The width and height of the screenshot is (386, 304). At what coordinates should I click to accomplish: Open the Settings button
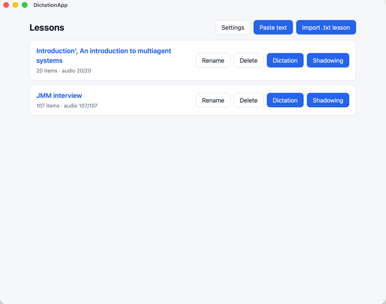233,27
